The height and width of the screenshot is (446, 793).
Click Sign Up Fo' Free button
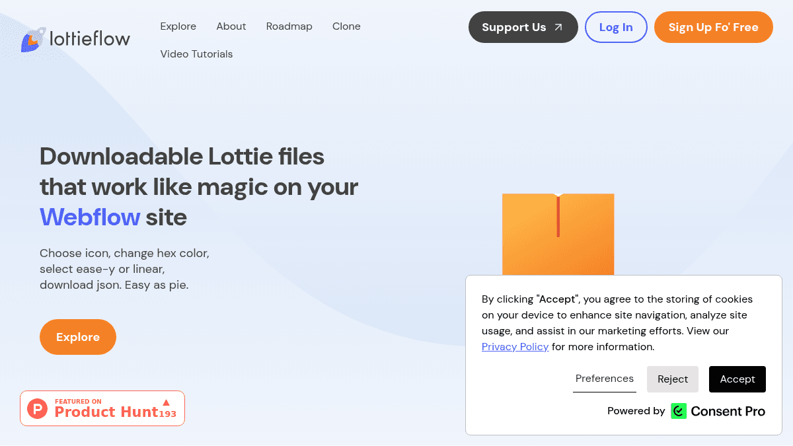click(x=714, y=27)
